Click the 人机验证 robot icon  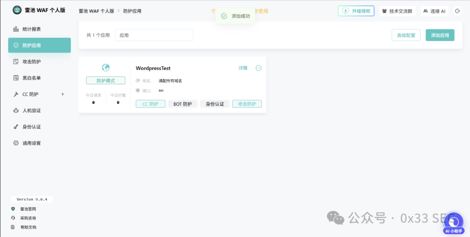(16, 110)
